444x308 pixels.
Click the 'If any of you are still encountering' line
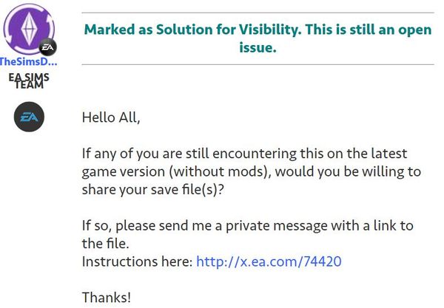click(x=244, y=154)
